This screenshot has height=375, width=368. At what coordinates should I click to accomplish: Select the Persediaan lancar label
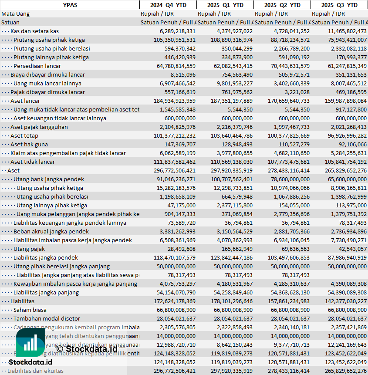[x=37, y=66]
